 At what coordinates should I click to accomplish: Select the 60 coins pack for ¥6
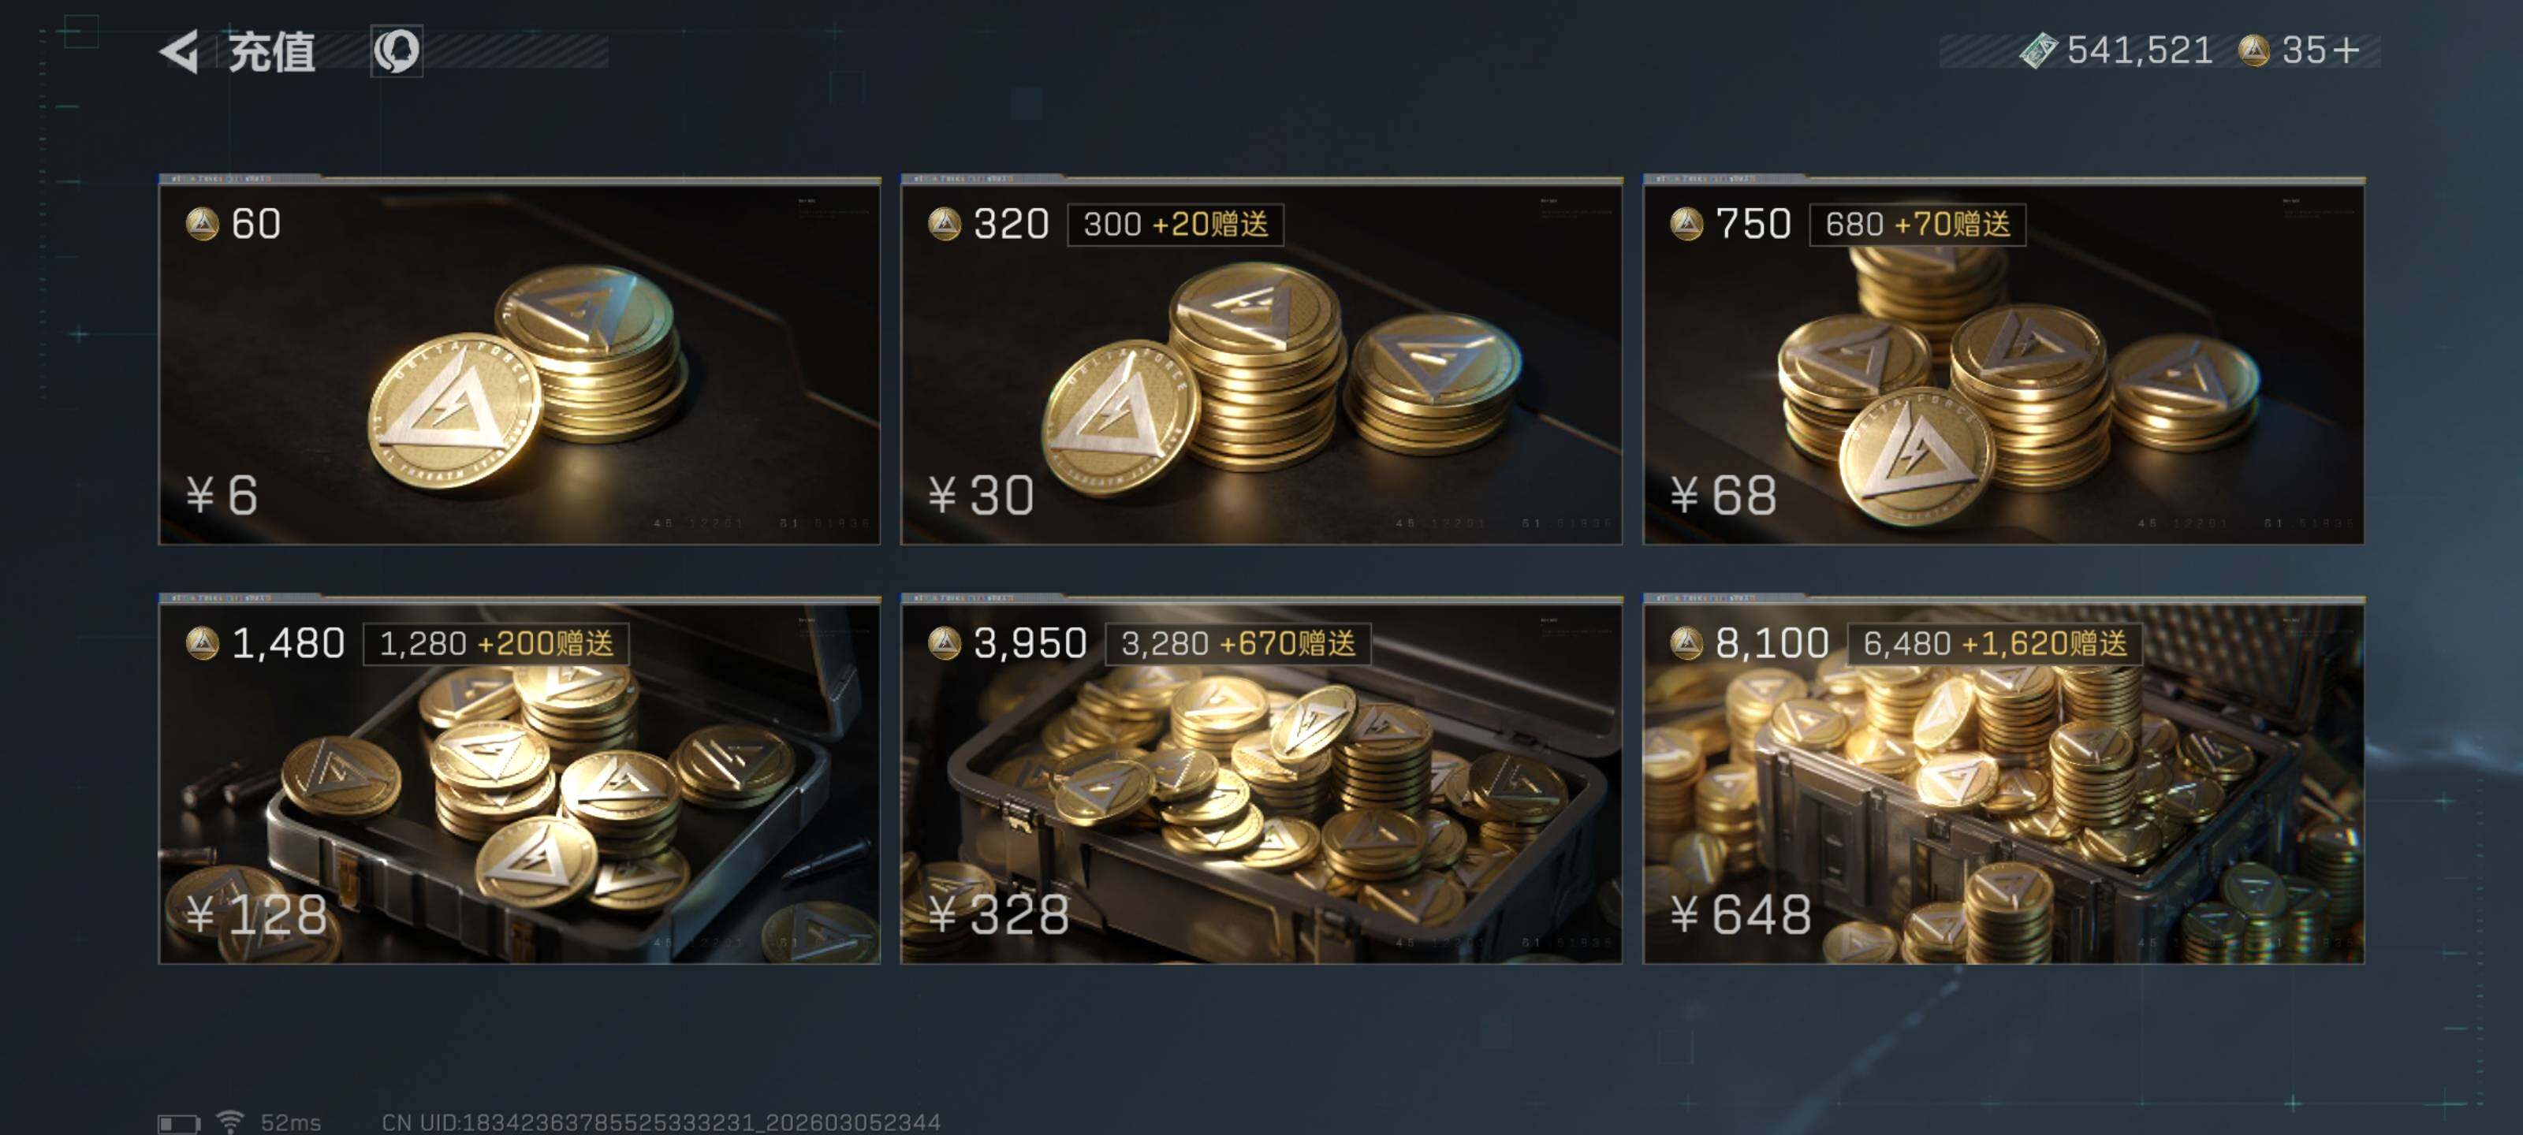[519, 360]
